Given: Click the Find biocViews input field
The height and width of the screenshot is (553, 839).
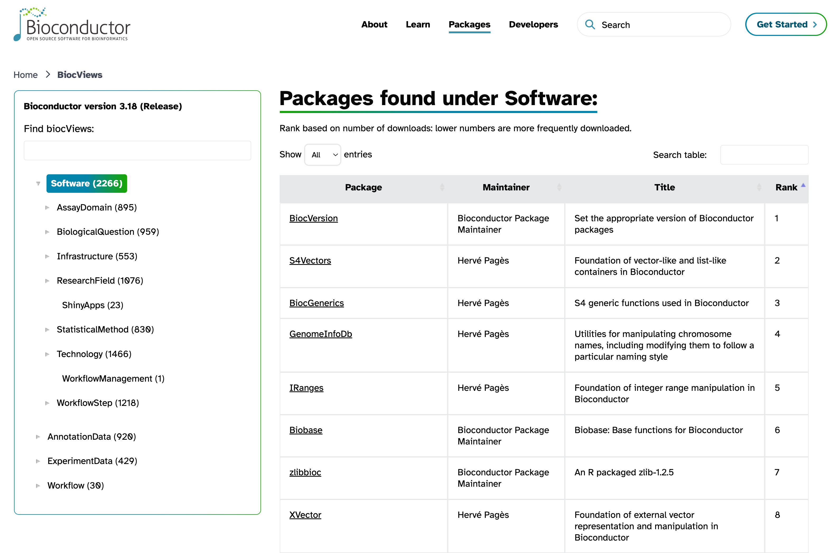Looking at the screenshot, I should click(137, 151).
